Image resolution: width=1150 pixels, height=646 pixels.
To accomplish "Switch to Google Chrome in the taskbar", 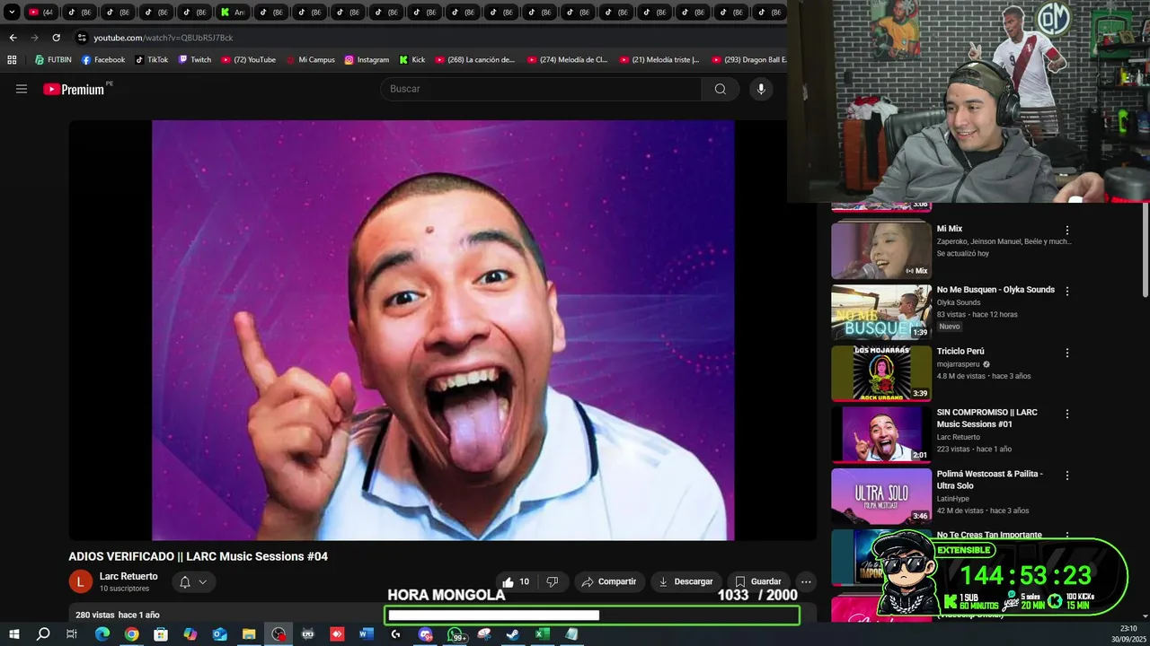I will click(x=132, y=634).
